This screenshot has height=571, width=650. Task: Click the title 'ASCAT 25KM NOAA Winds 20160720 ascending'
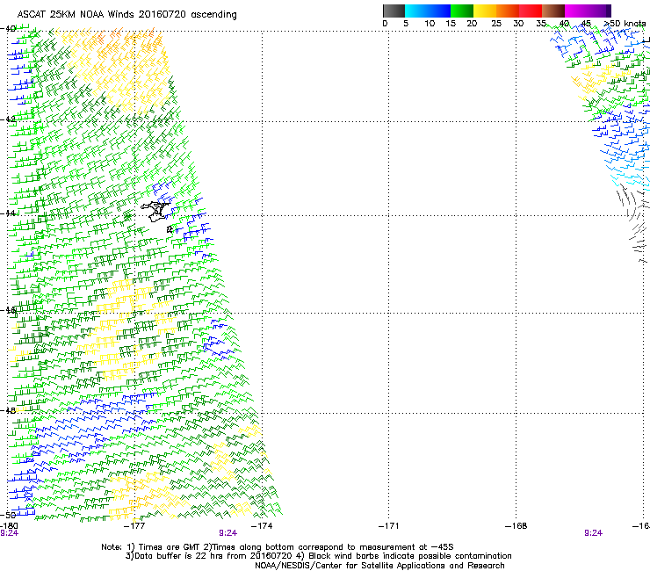coord(126,15)
